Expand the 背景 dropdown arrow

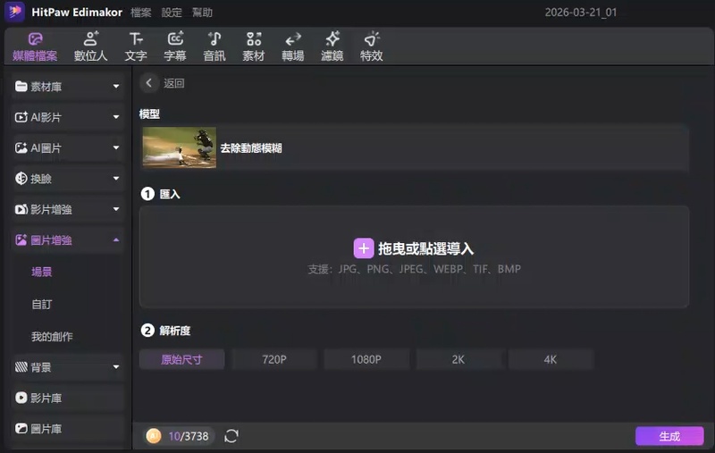(x=116, y=367)
